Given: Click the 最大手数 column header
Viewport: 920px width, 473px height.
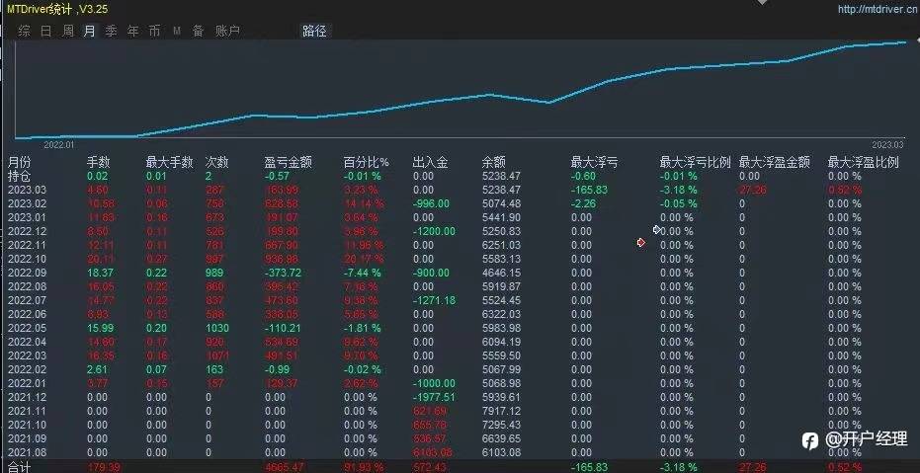Looking at the screenshot, I should pyautogui.click(x=170, y=162).
